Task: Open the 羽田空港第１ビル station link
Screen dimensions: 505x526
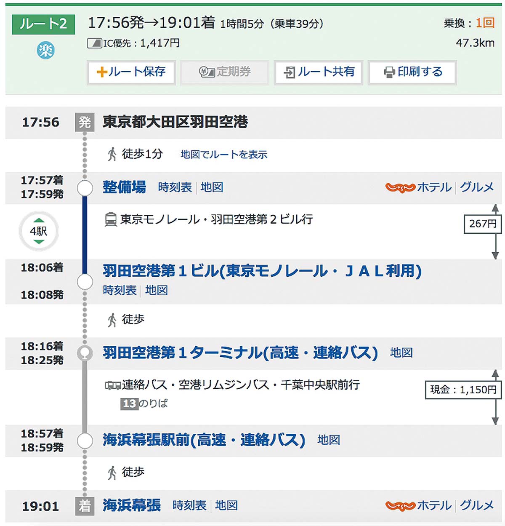Action: click(262, 271)
